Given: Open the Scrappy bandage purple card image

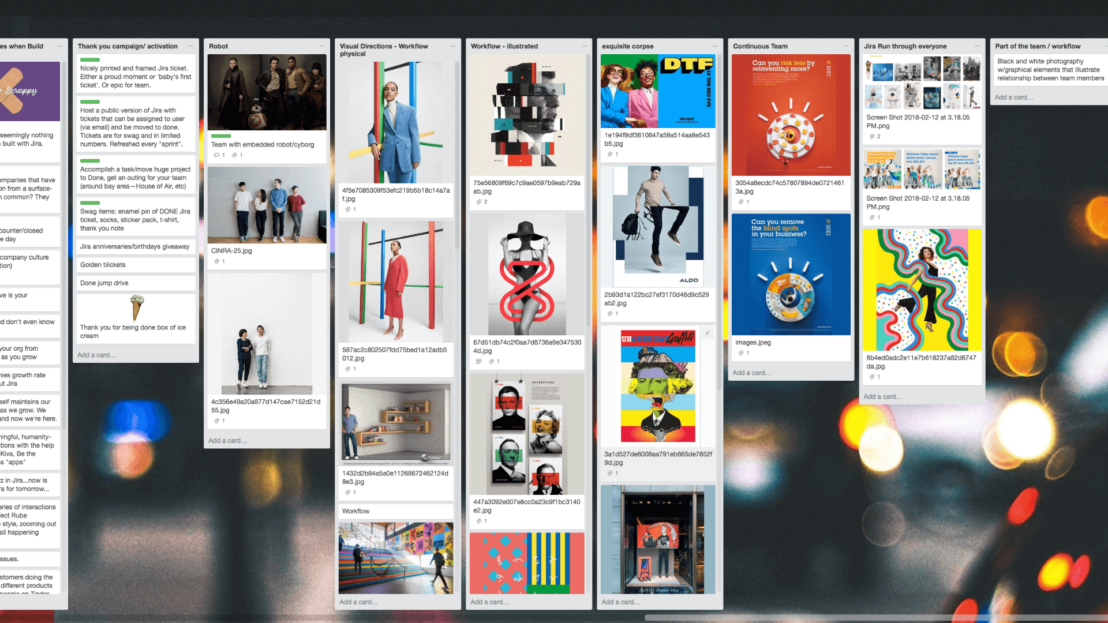Looking at the screenshot, I should [x=30, y=91].
